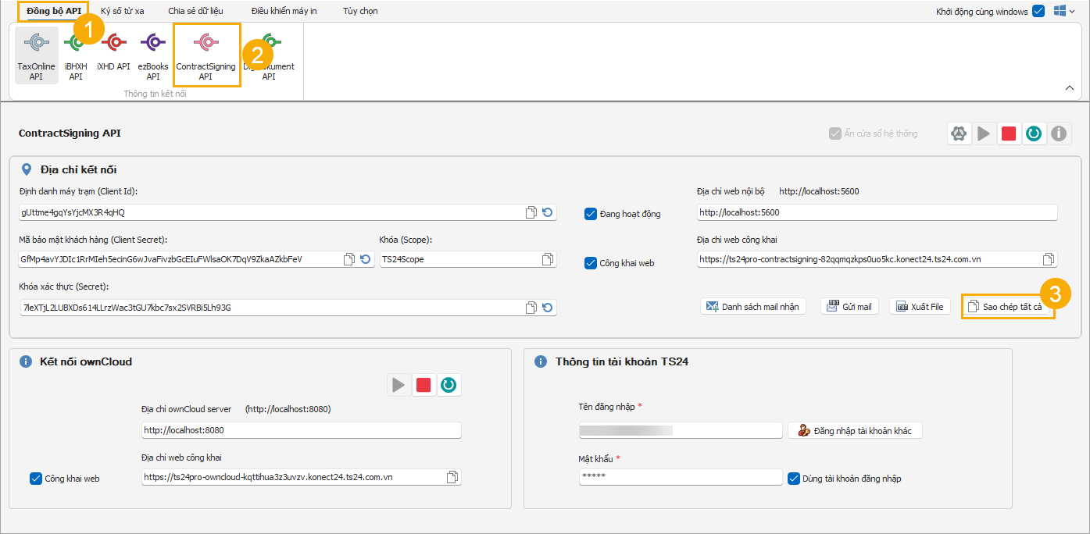Copy the Client Secret value
1090x534 pixels.
tap(349, 259)
